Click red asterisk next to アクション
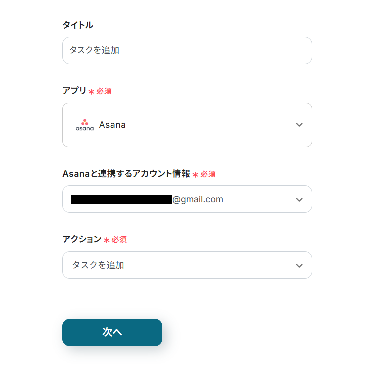 click(x=106, y=240)
